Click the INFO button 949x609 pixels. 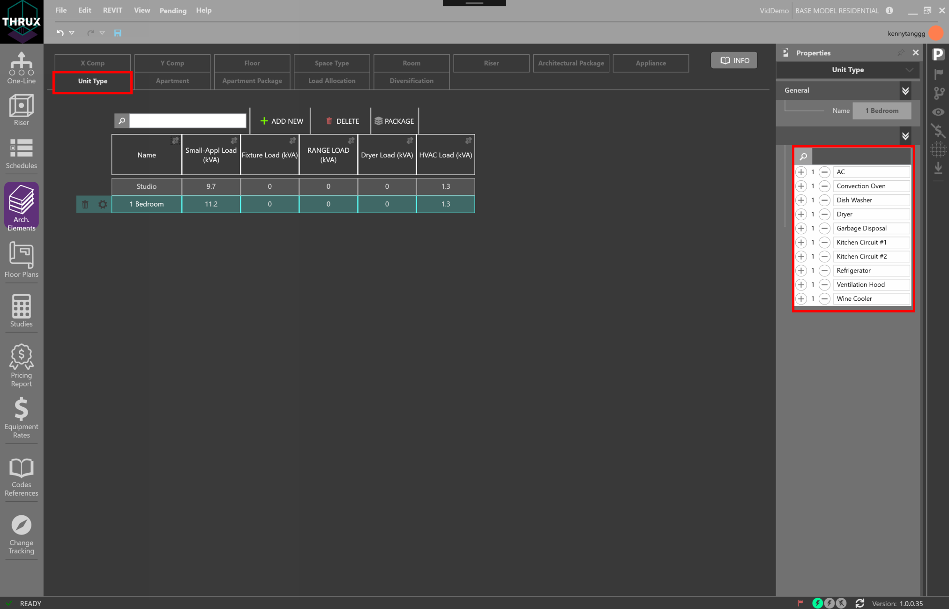click(734, 60)
